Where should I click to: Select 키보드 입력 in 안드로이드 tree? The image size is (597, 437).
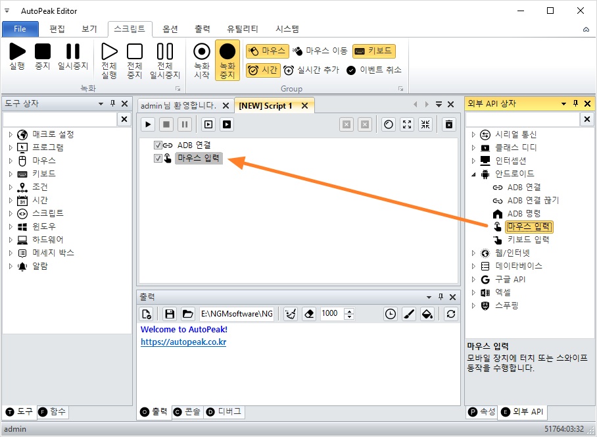point(528,240)
